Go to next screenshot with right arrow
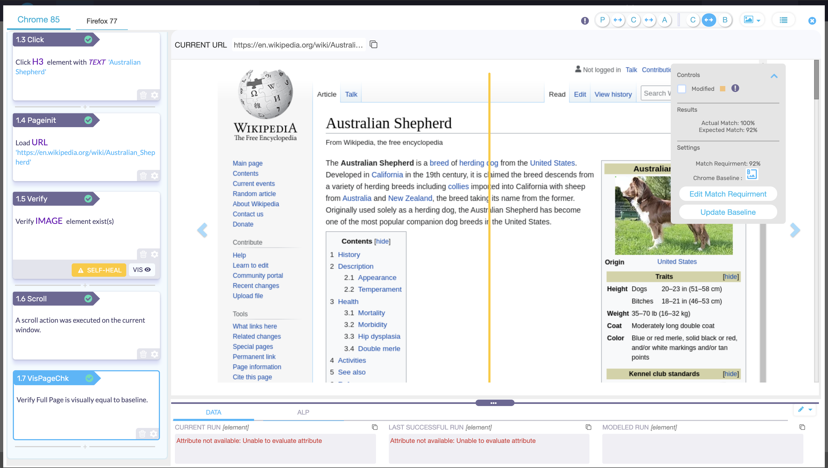Image resolution: width=828 pixels, height=468 pixels. (795, 230)
